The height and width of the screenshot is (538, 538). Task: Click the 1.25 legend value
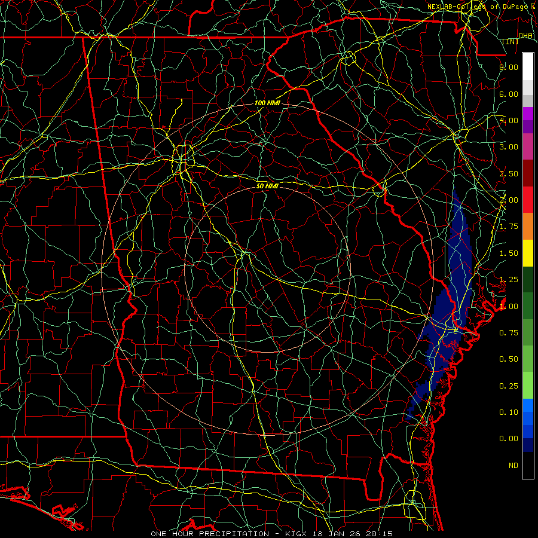pyautogui.click(x=509, y=280)
